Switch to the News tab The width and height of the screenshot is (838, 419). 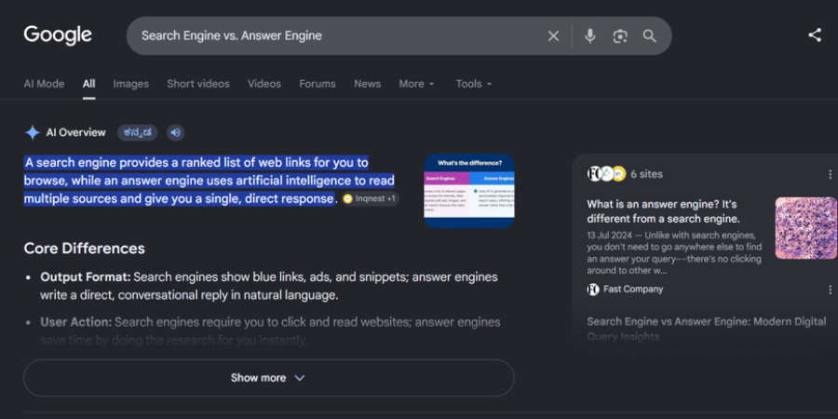tap(367, 84)
